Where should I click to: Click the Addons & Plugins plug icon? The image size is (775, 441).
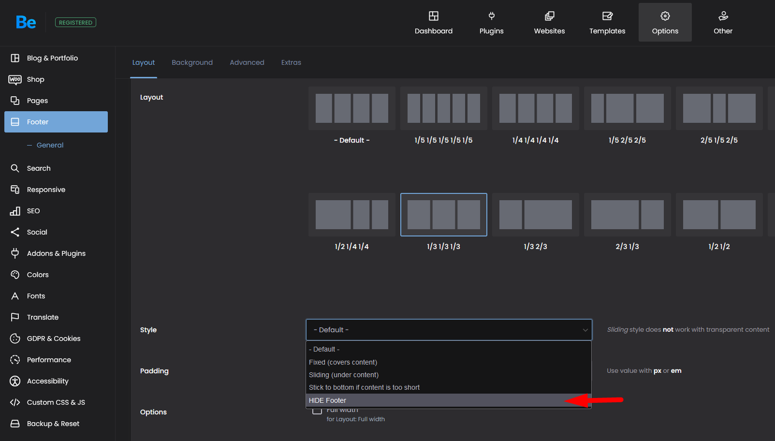pos(15,253)
